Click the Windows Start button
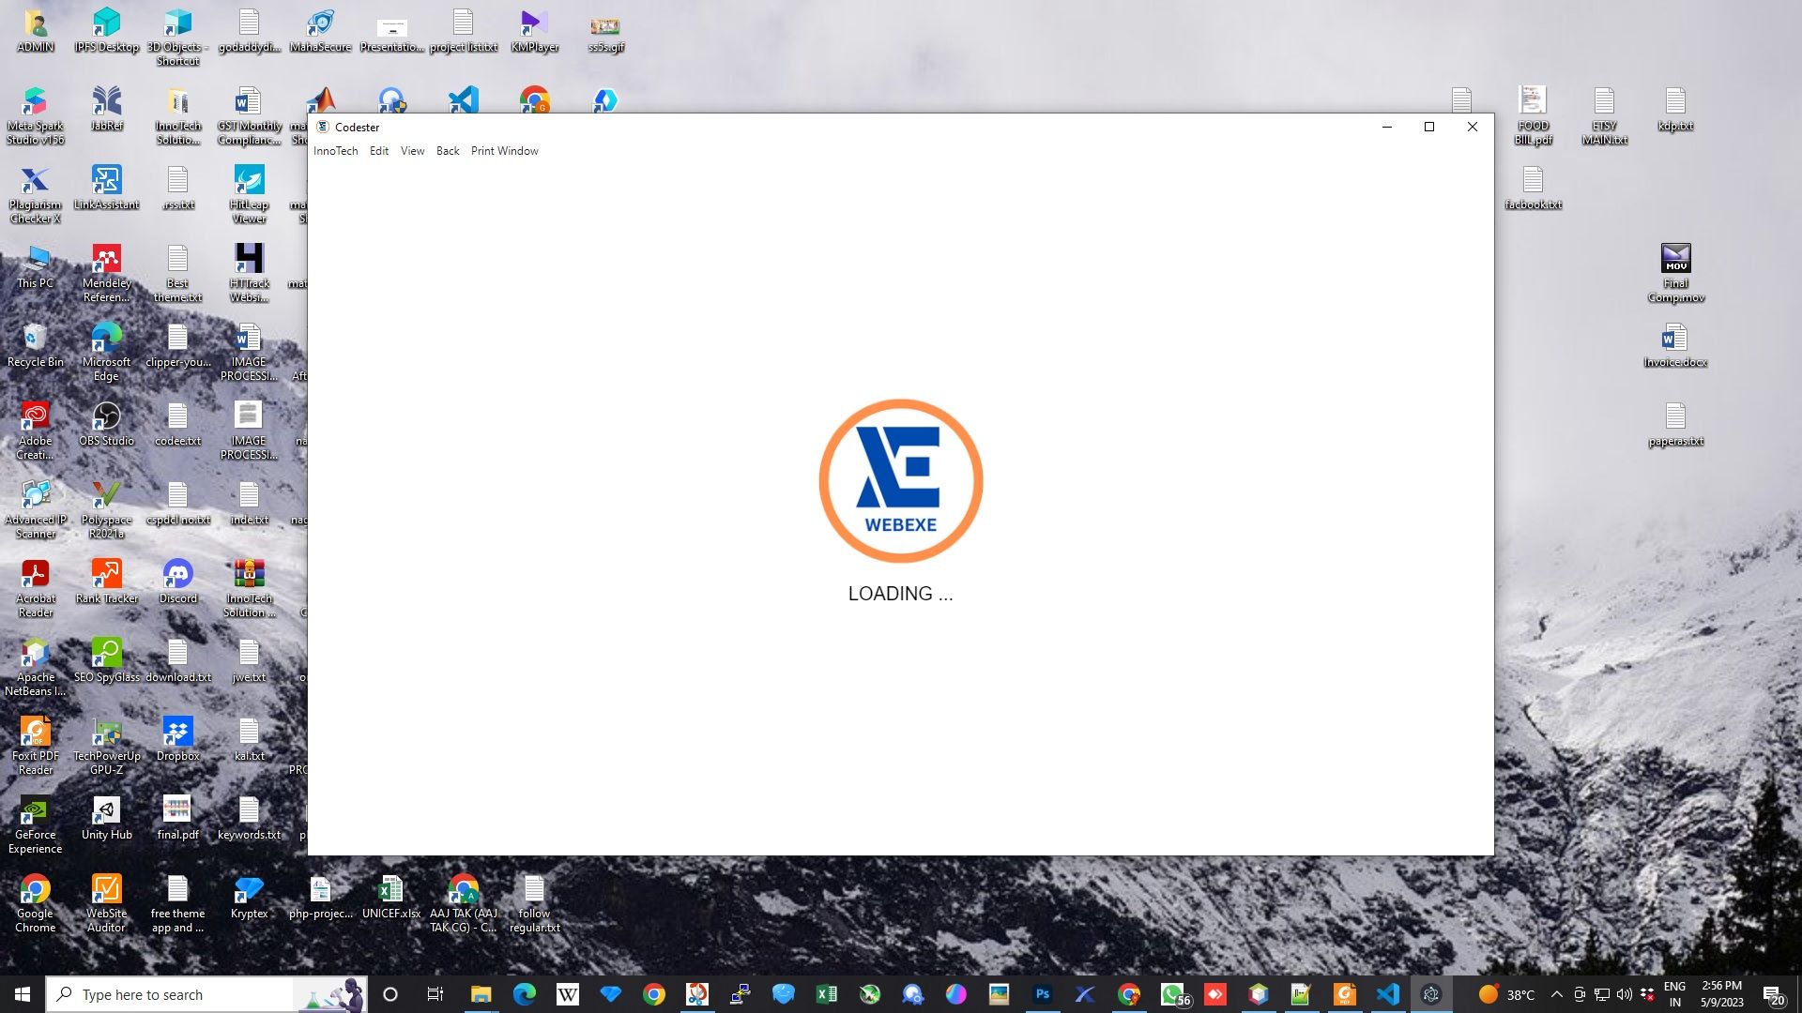The image size is (1802, 1013). pos(23,994)
